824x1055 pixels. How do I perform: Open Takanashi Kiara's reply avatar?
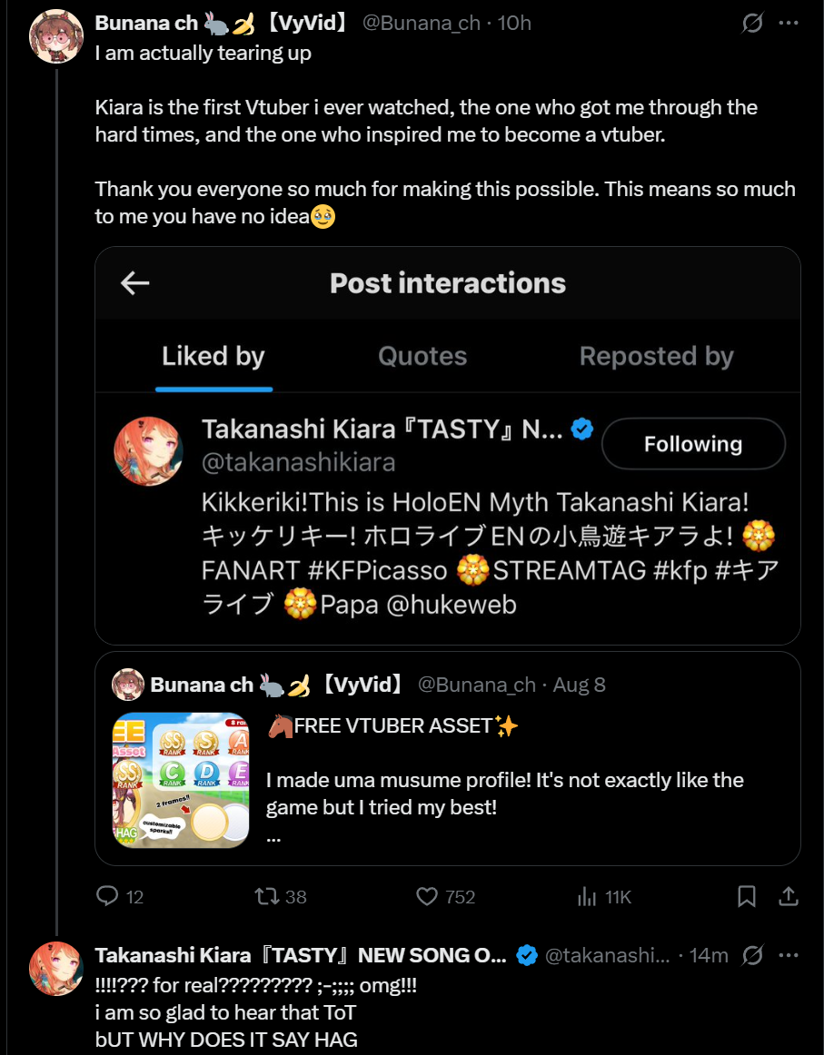tap(57, 969)
